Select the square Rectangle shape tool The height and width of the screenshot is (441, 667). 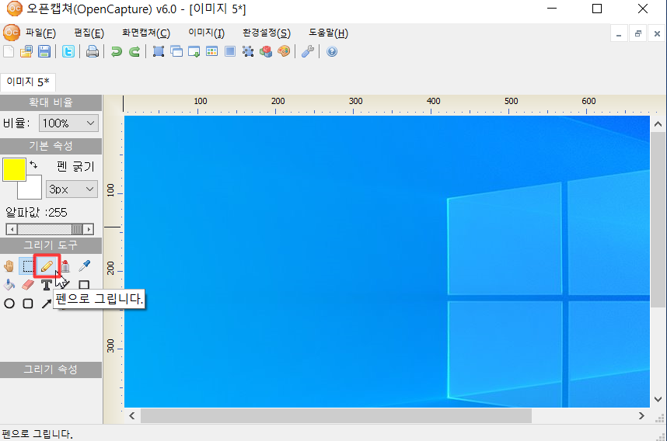[84, 285]
